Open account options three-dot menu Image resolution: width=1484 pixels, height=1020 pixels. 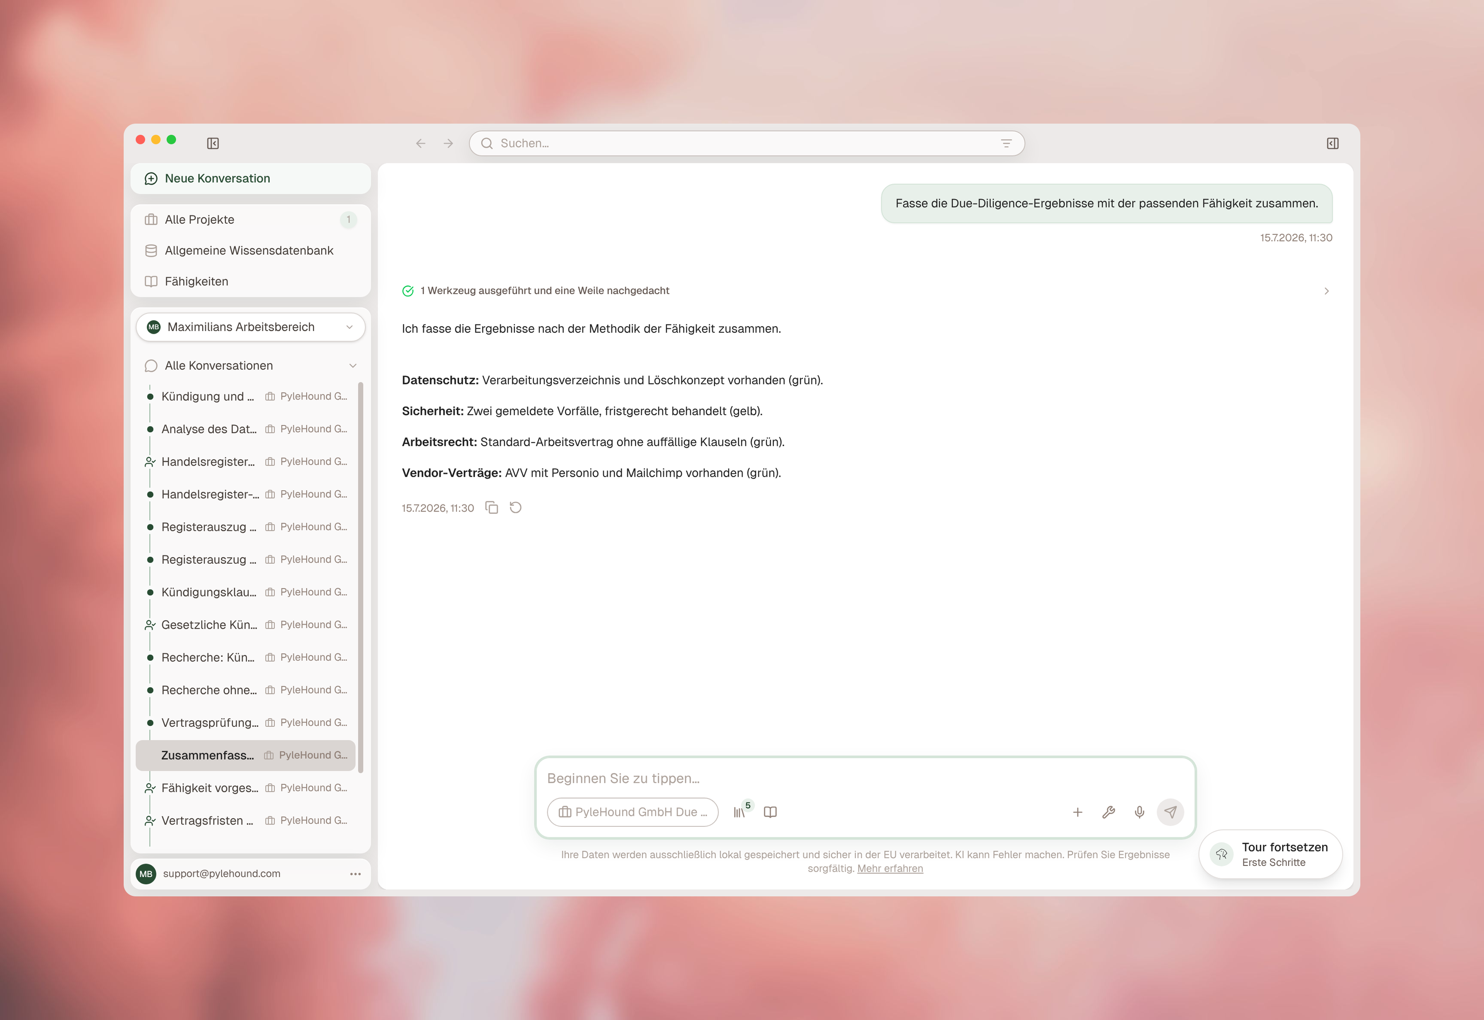coord(355,874)
